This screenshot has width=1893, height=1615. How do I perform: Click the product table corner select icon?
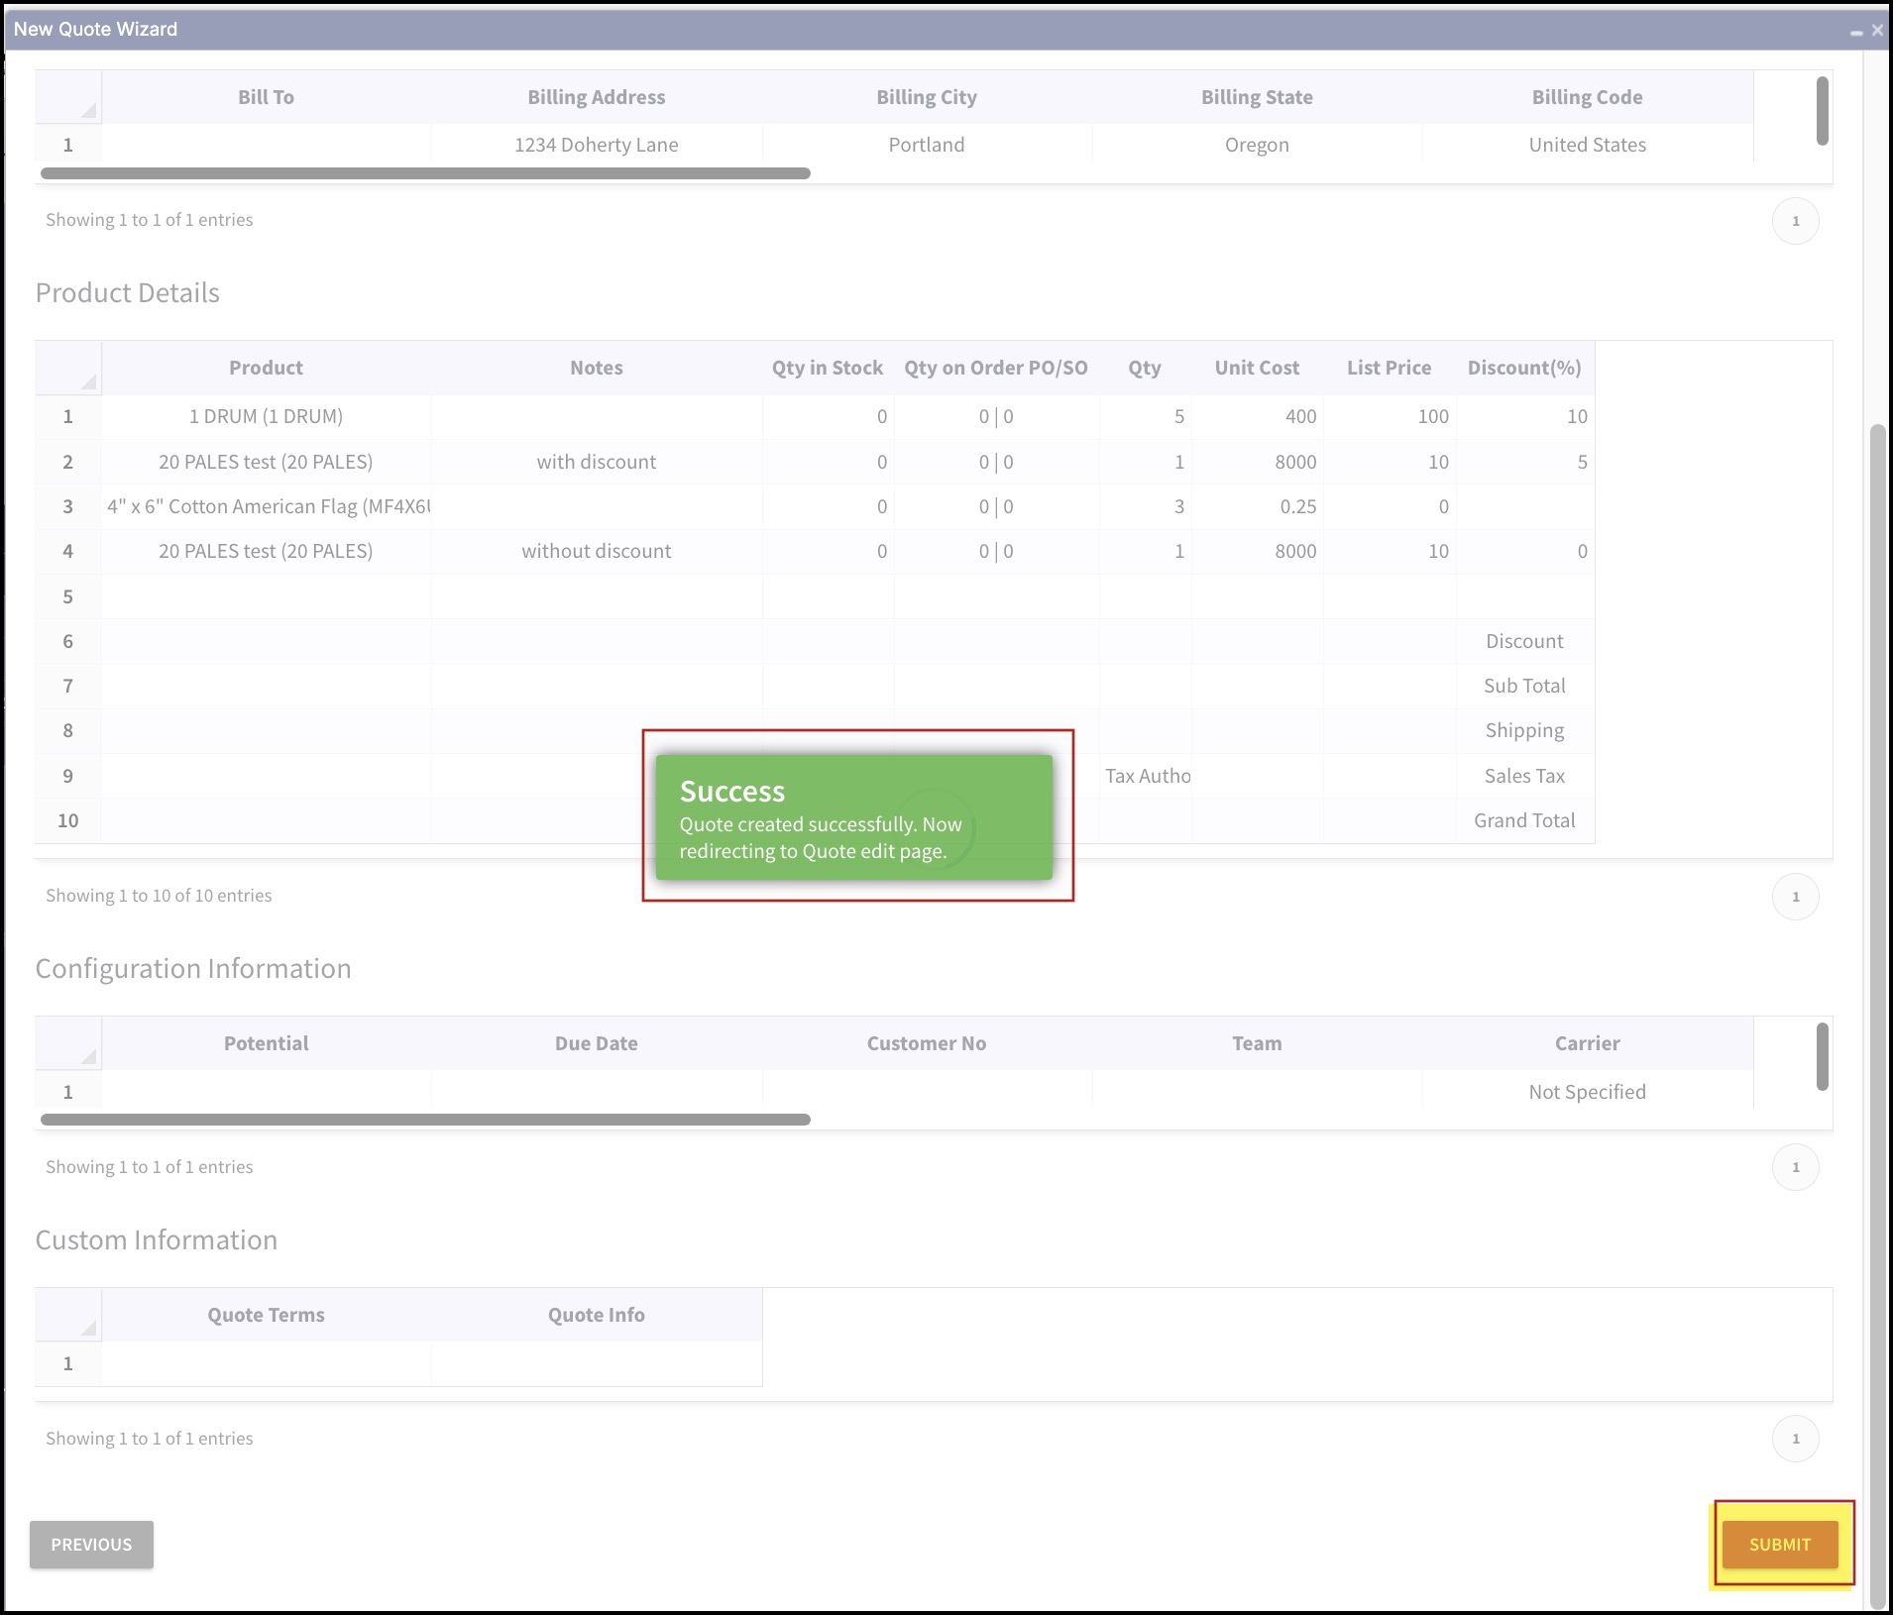[x=88, y=380]
